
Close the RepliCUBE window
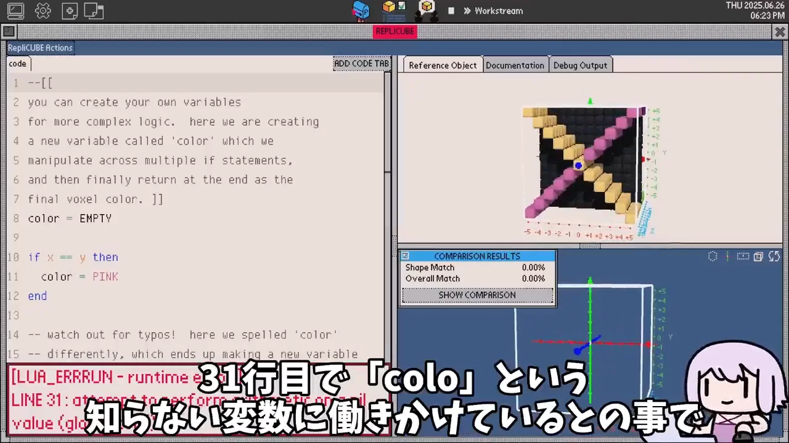pyautogui.click(x=780, y=31)
